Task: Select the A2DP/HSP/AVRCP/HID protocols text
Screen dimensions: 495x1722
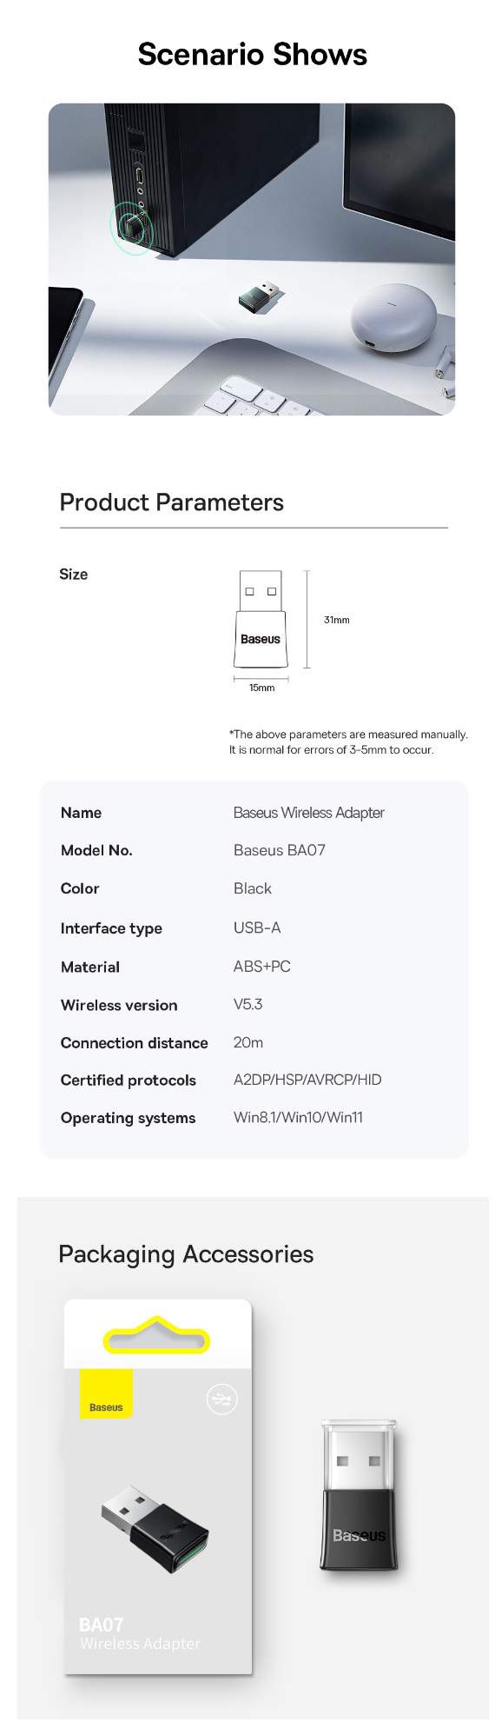Action: [307, 1080]
